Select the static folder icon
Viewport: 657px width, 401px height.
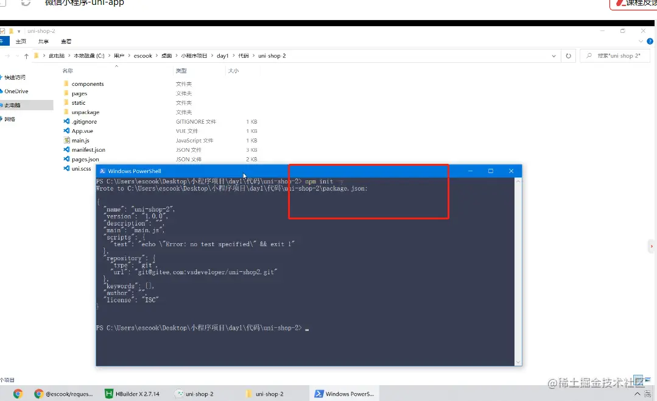[x=66, y=102]
